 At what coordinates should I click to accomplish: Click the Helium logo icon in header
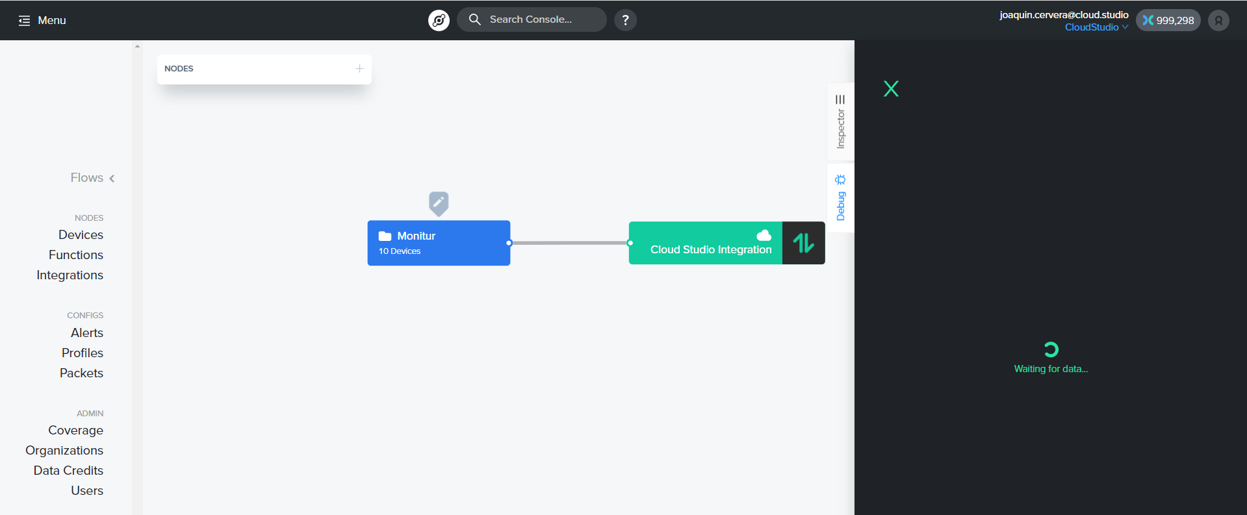click(x=439, y=20)
